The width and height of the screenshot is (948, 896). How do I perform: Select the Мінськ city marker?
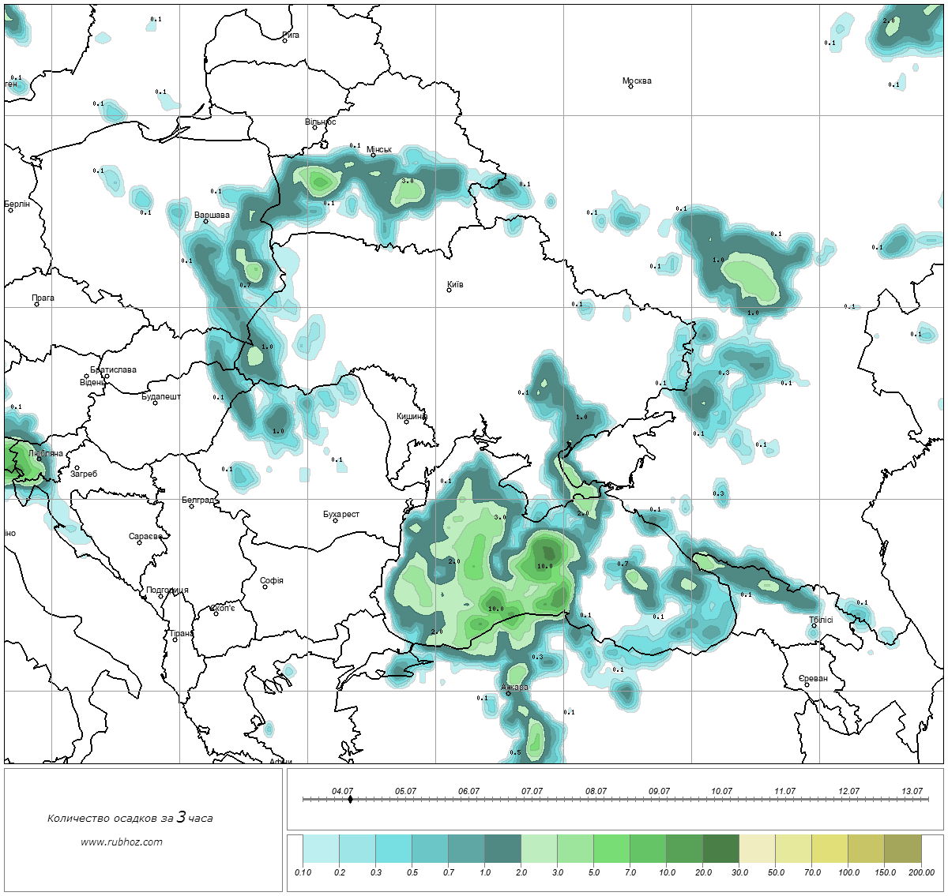click(x=373, y=155)
